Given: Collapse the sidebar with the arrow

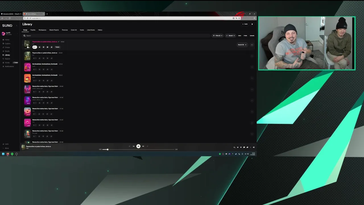Looking at the screenshot, I should pyautogui.click(x=16, y=26).
